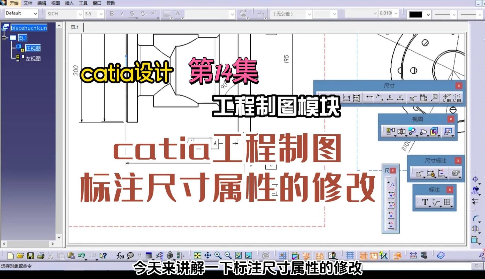The image size is (485, 279).
Task: Click the Save floppy disk icon
Action: (30, 256)
